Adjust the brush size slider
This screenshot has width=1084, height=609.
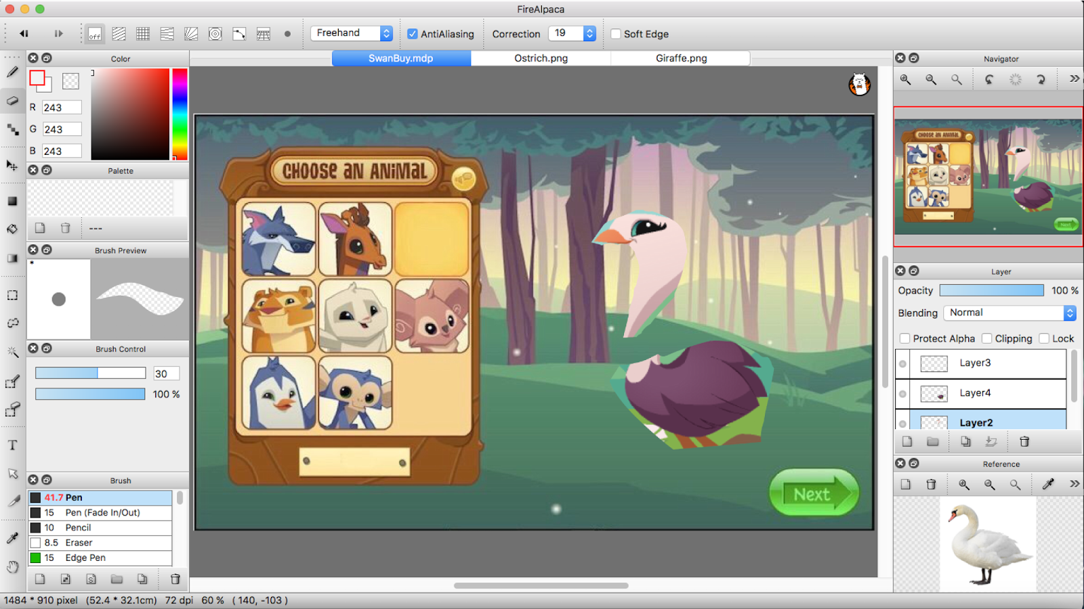pyautogui.click(x=91, y=373)
